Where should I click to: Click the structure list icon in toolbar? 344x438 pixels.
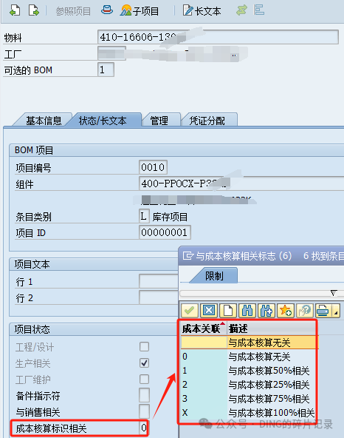tap(258, 10)
